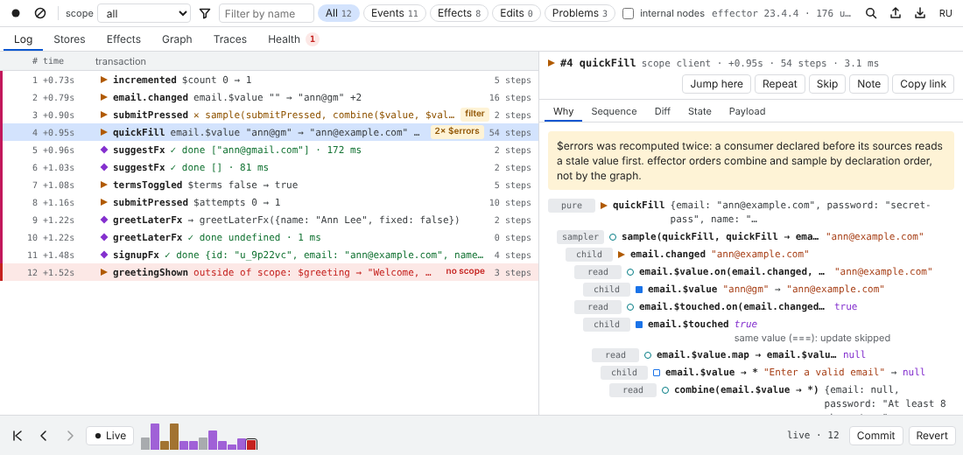Clear the log with the circle-slash icon
963x455 pixels.
tap(40, 13)
